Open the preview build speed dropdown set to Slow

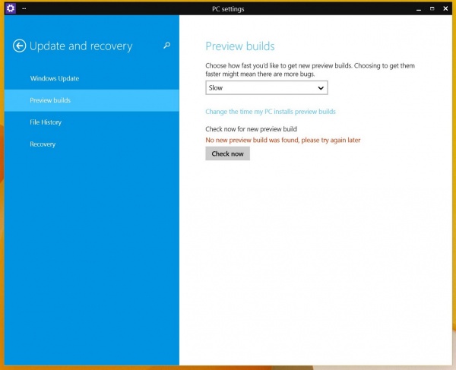coord(260,88)
